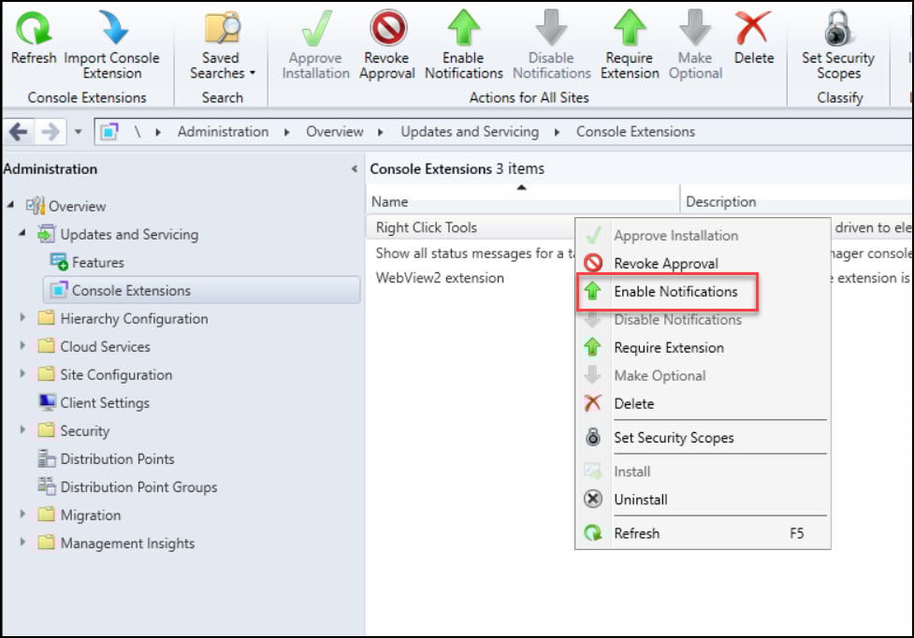Viewport: 914px width, 638px height.
Task: Expand the Hierarchy Configuration folder
Action: (22, 317)
